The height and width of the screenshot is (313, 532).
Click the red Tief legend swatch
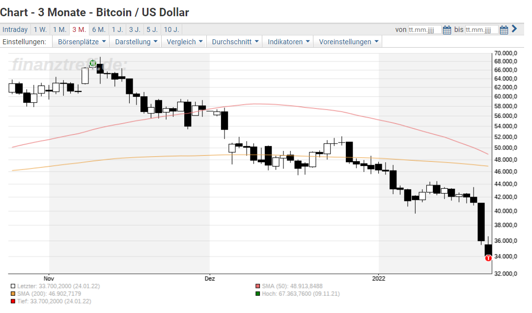13,301
